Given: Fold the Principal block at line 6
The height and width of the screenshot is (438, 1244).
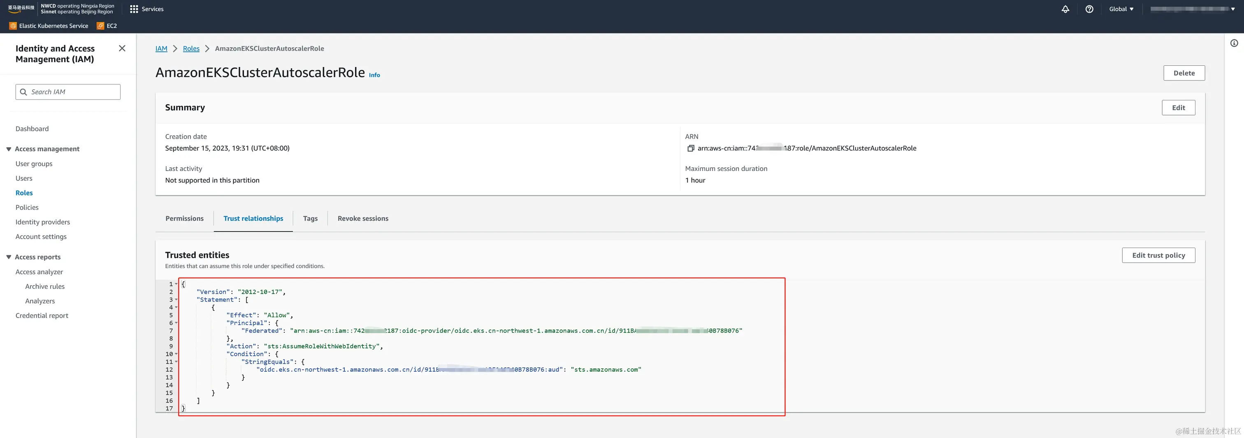Looking at the screenshot, I should pyautogui.click(x=176, y=322).
